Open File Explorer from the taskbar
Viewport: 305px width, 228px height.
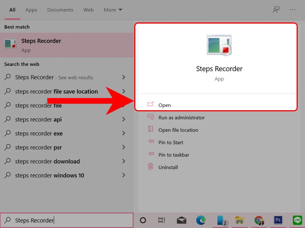pos(239,220)
